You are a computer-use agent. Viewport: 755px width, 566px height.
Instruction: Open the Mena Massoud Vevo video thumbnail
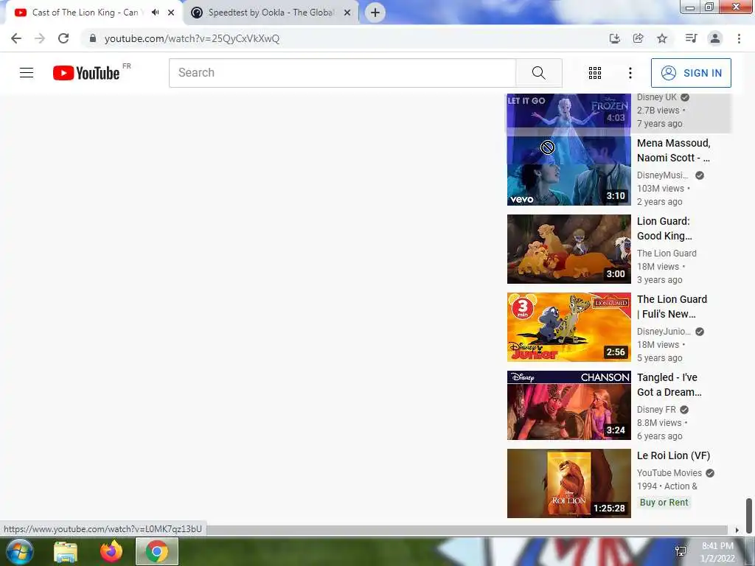(x=568, y=171)
